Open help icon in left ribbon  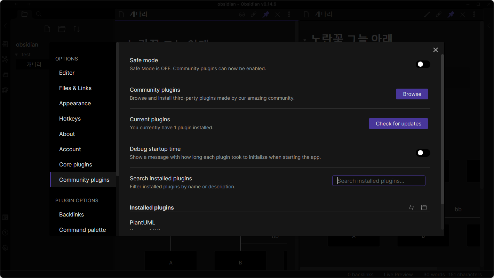pyautogui.click(x=5, y=232)
